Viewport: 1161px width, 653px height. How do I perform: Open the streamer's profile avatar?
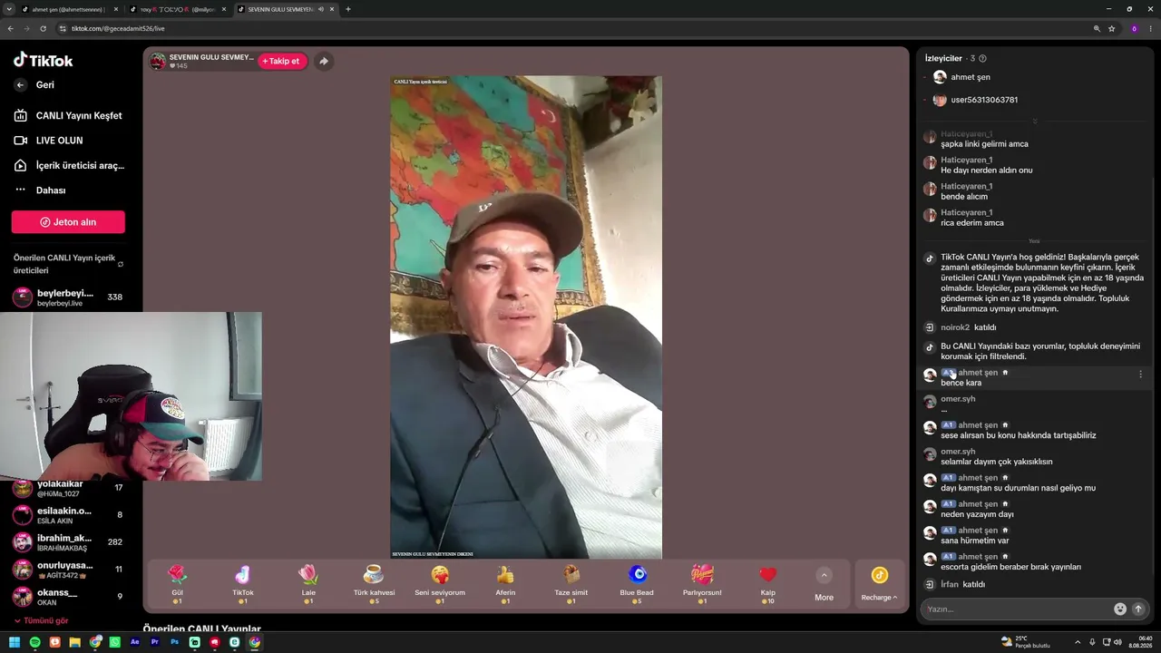coord(158,61)
